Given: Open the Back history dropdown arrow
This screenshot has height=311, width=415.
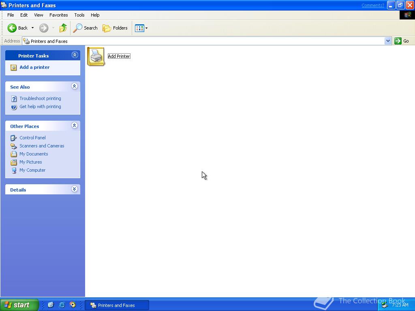Looking at the screenshot, I should coord(32,28).
